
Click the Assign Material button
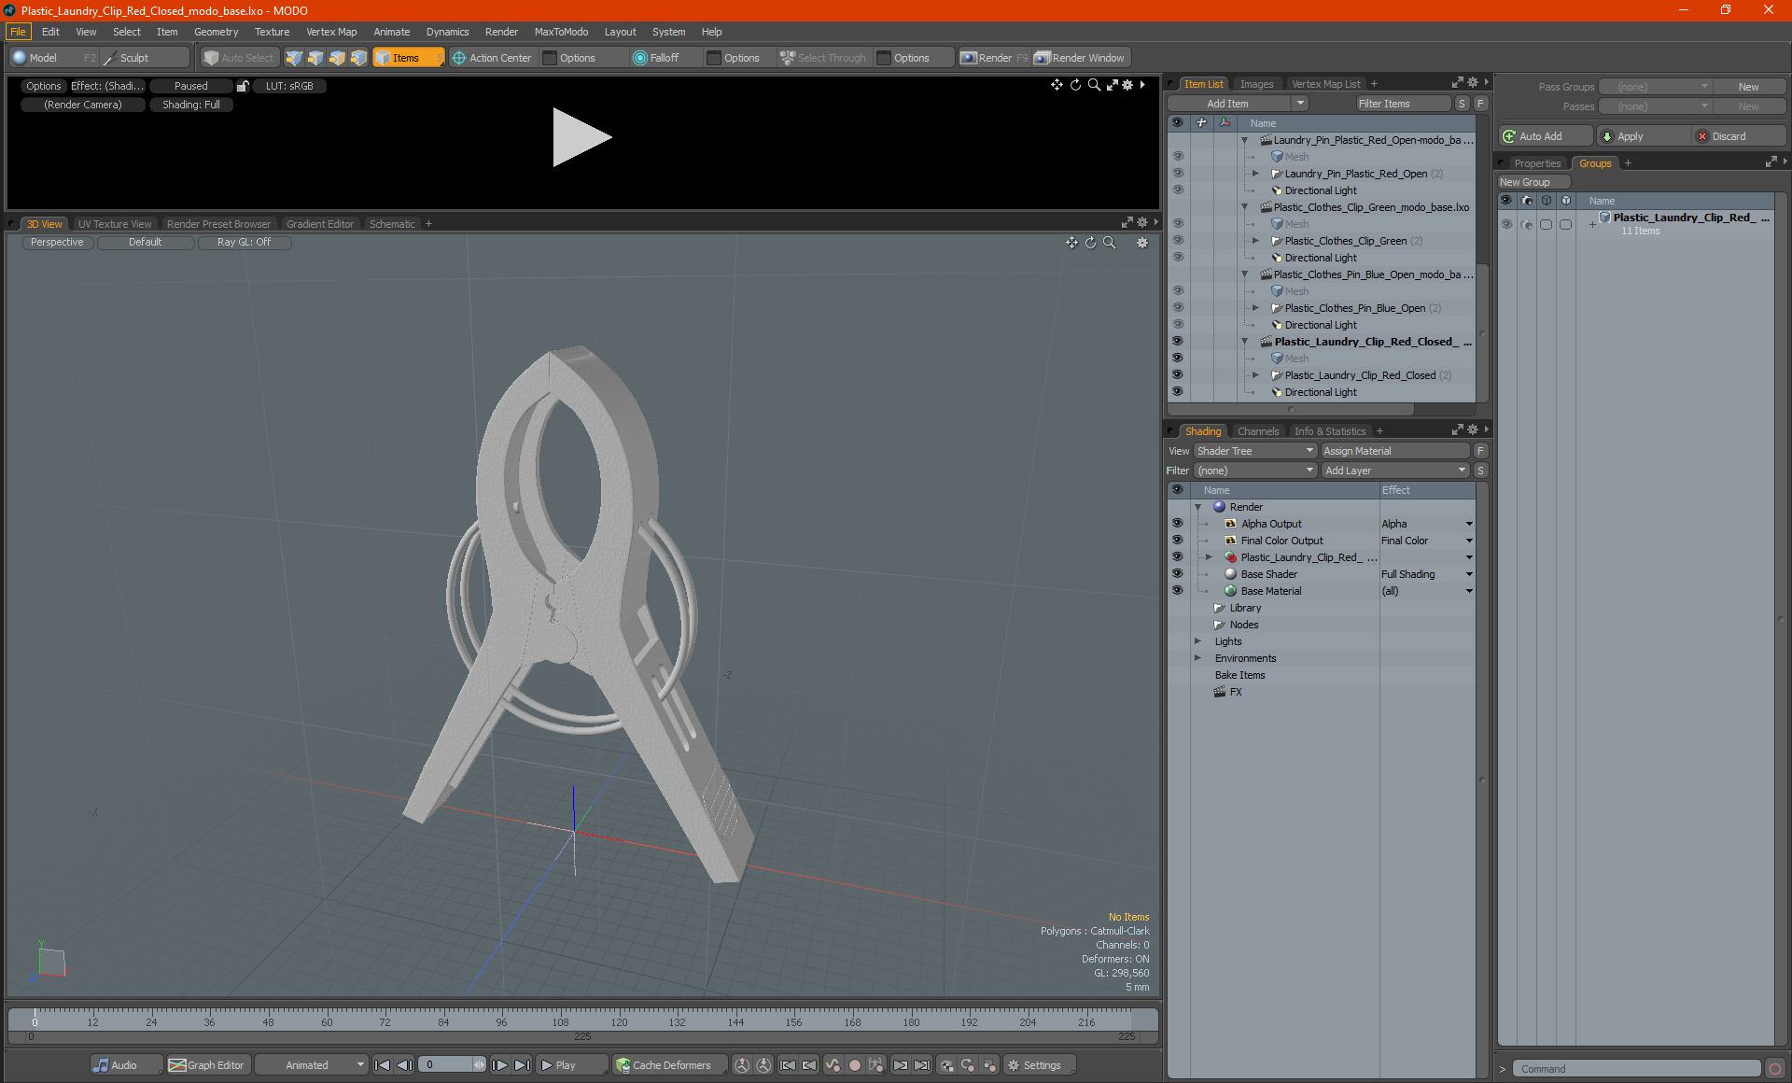[x=1395, y=451]
